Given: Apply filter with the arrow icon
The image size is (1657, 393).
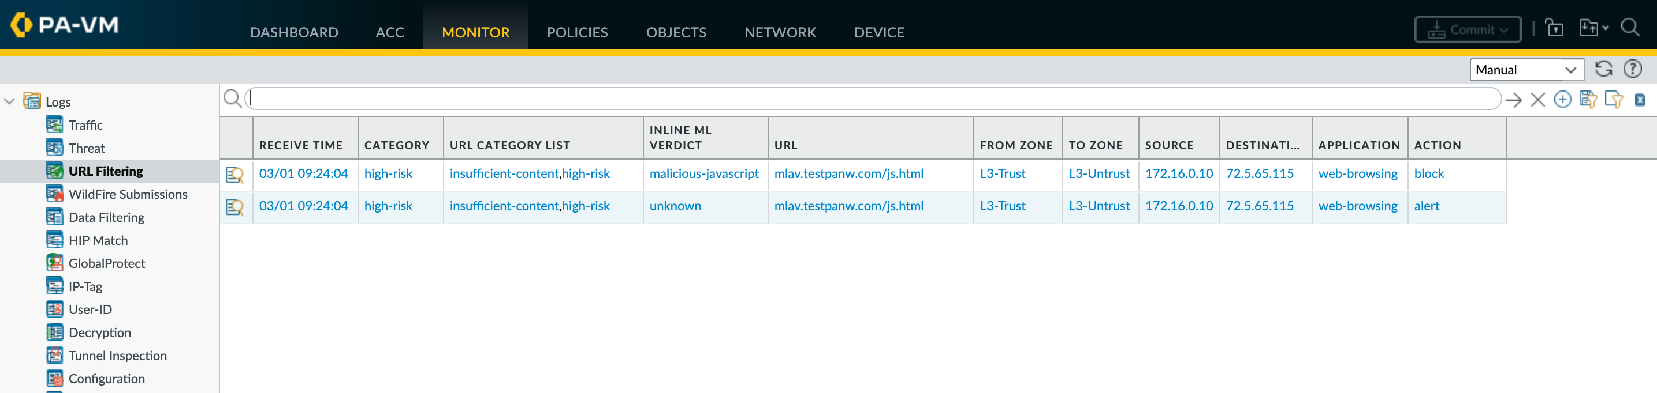Looking at the screenshot, I should pos(1514,100).
